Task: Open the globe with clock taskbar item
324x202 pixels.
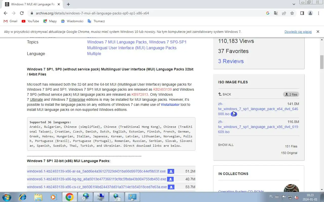Action: click(85, 197)
